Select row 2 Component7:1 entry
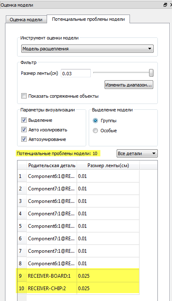The width and height of the screenshot is (172, 301). [x=52, y=188]
